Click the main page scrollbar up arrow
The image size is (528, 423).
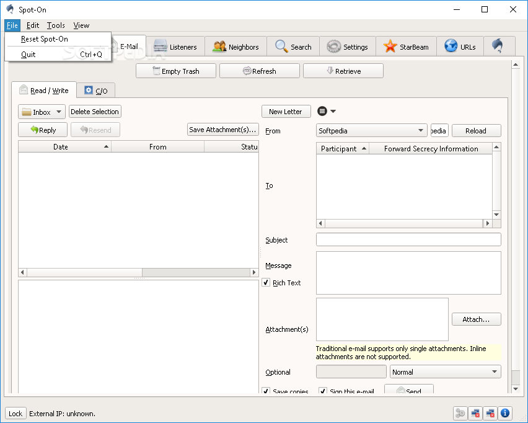[516, 65]
